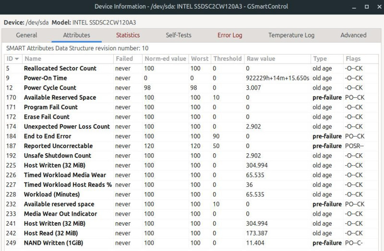Click the raw value 3.007
The width and height of the screenshot is (384, 251).
(x=253, y=88)
